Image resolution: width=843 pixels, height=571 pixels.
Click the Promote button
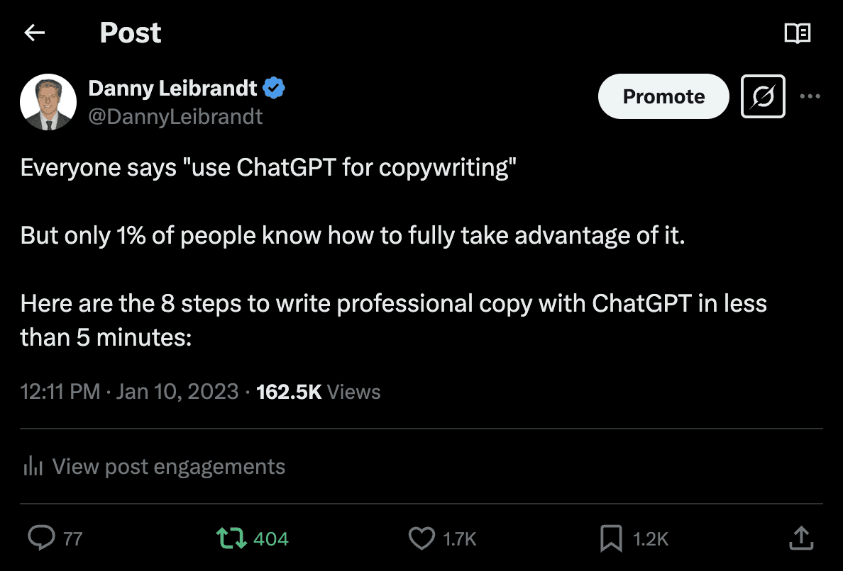663,96
